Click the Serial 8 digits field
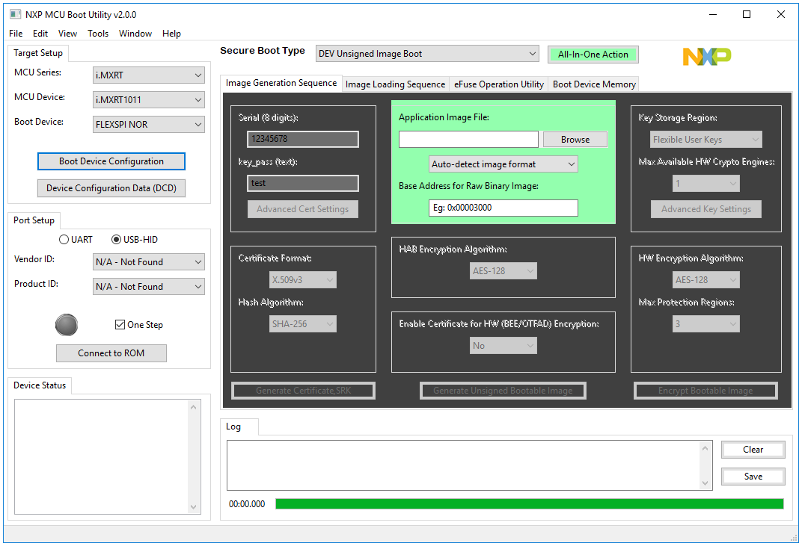The image size is (802, 546). click(x=303, y=139)
